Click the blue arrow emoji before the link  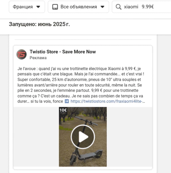tap(67, 101)
